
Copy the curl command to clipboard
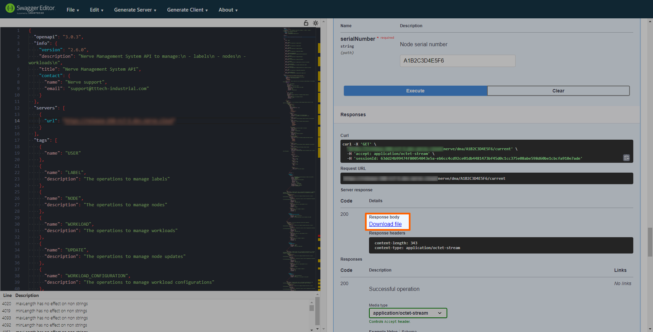point(626,158)
